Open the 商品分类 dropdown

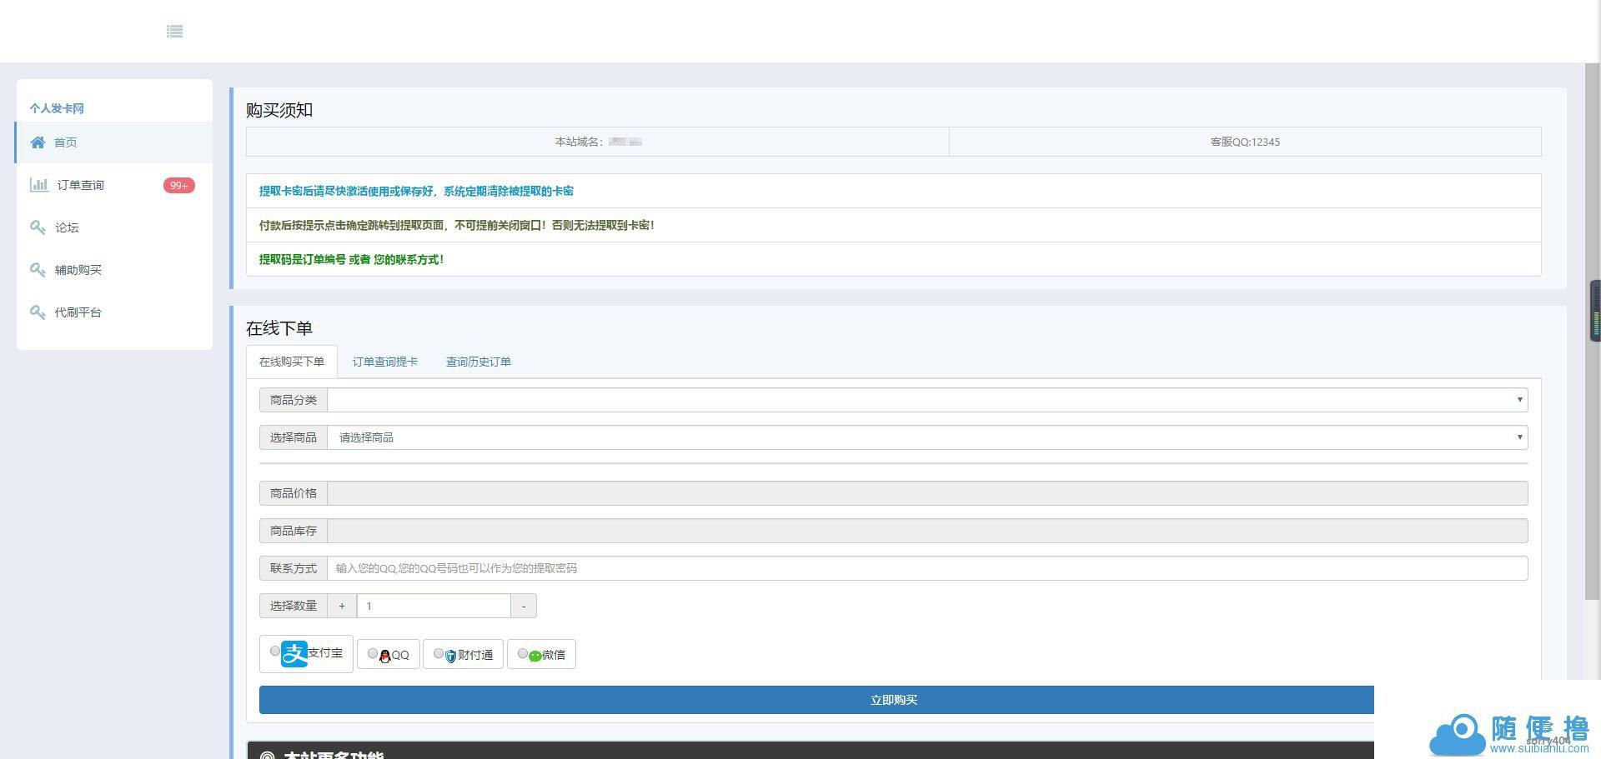926,400
